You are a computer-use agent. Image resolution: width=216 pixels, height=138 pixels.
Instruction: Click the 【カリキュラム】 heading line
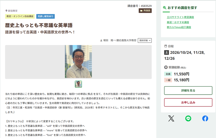point(40,121)
